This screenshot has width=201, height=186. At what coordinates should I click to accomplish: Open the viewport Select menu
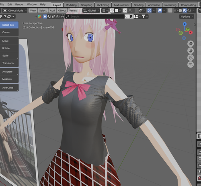tap(43, 10)
